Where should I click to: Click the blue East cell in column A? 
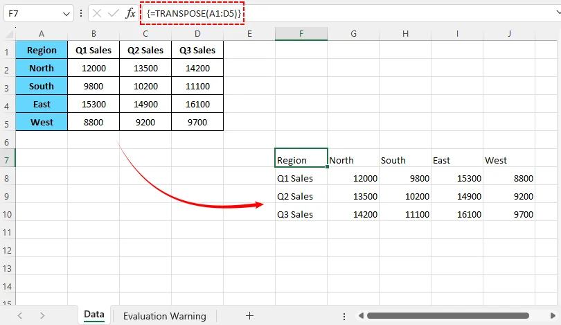point(42,104)
